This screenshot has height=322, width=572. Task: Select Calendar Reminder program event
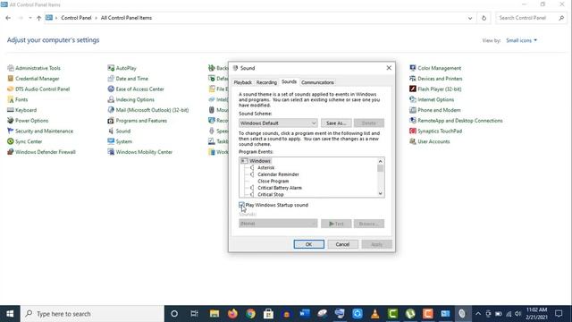[x=278, y=174]
